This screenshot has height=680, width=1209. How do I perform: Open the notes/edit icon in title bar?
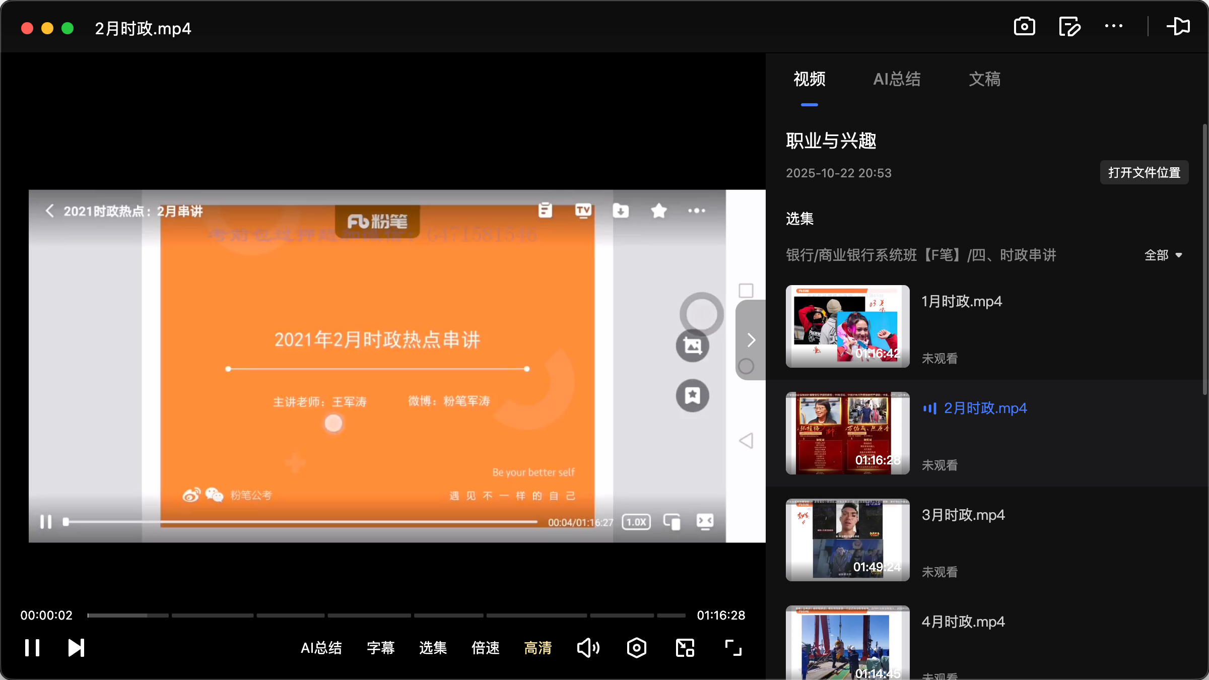coord(1069,26)
